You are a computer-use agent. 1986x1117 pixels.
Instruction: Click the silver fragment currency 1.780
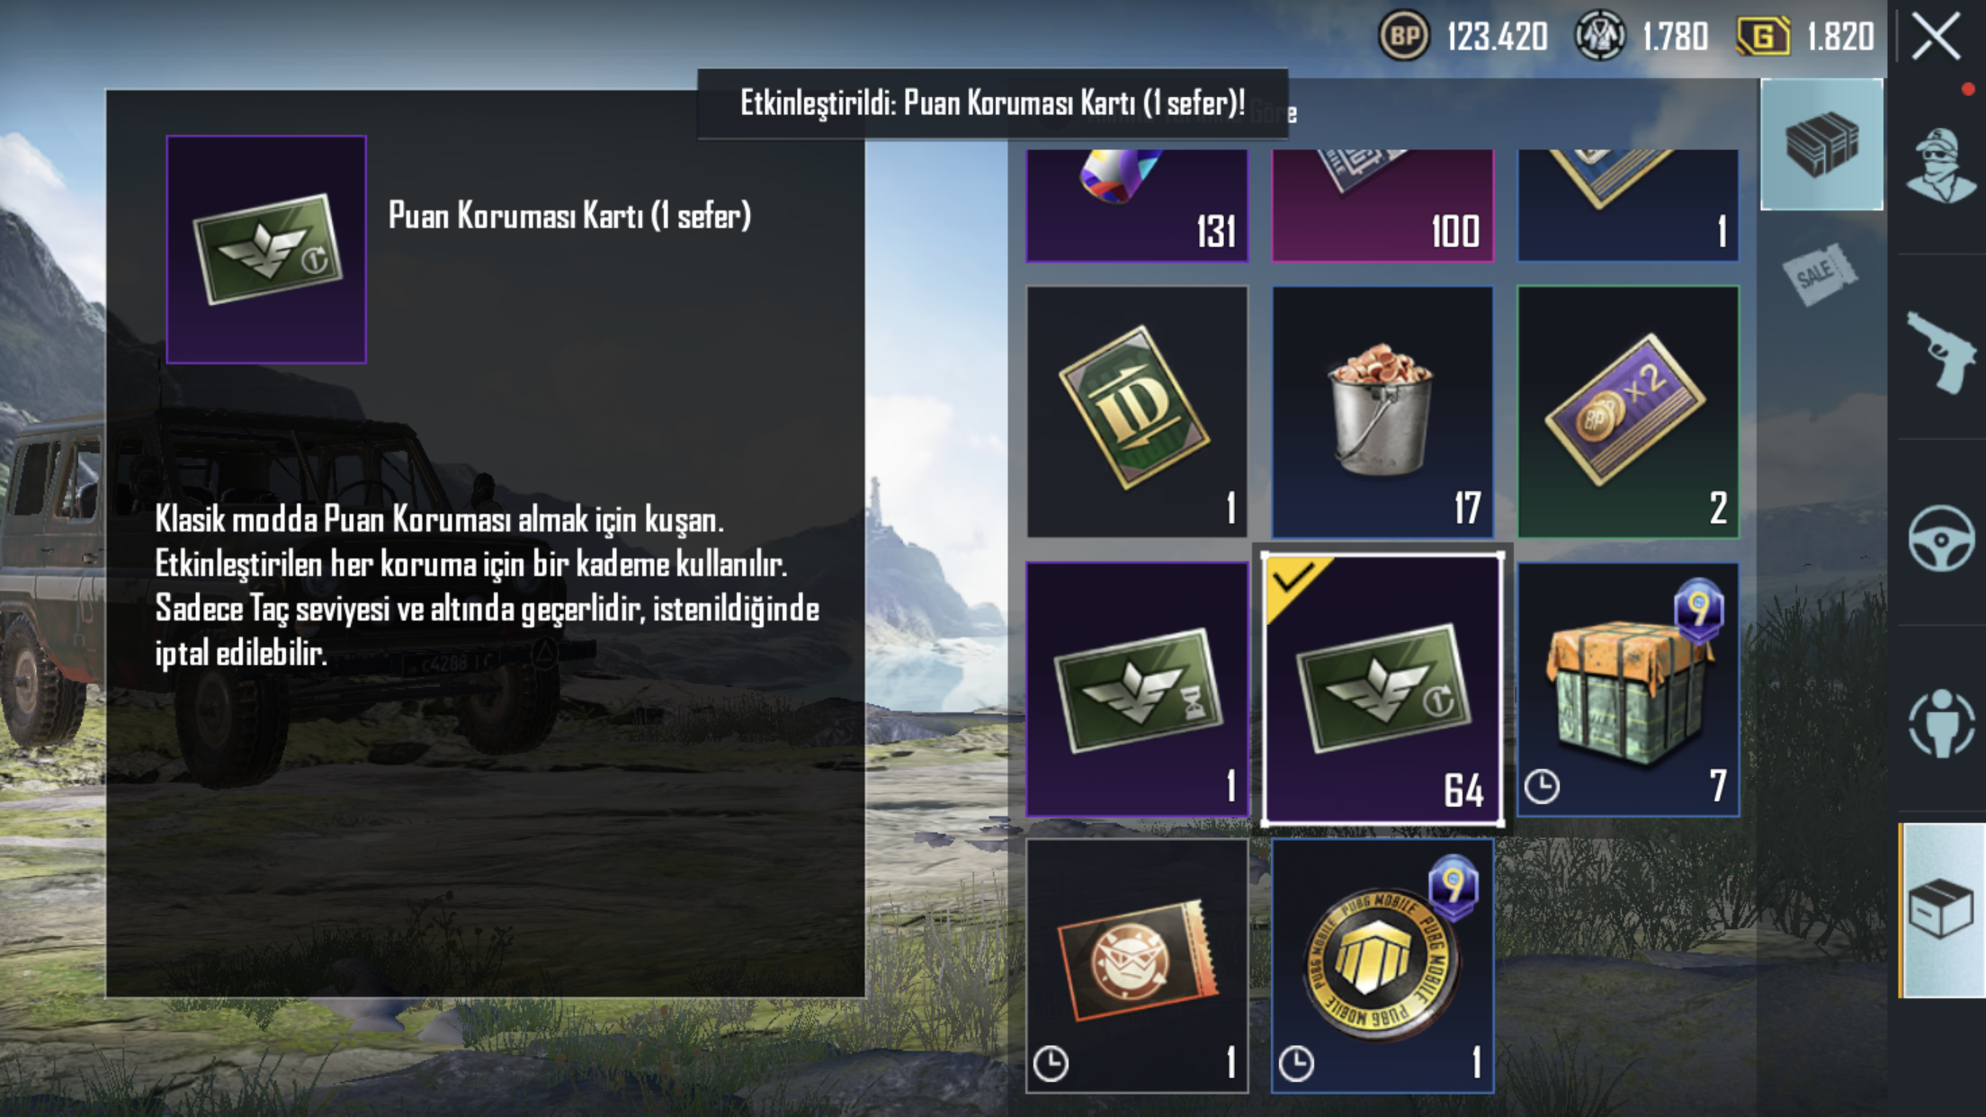point(1642,37)
